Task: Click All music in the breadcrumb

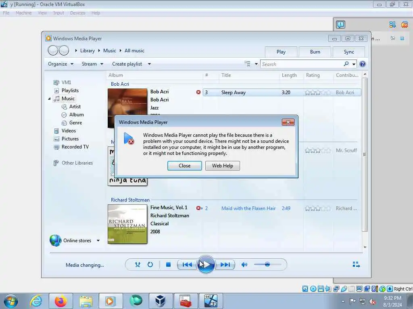Action: coord(134,51)
